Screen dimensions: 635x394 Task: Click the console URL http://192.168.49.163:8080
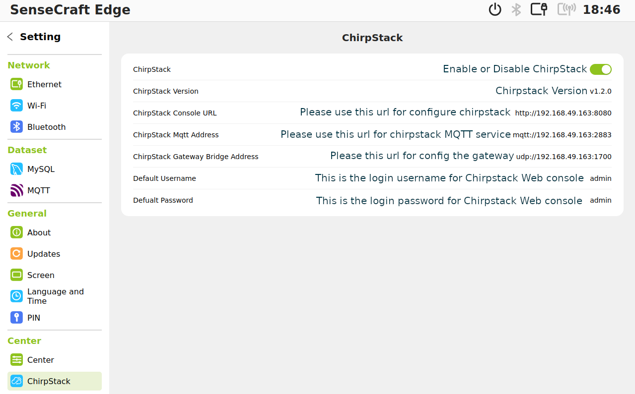[563, 113]
